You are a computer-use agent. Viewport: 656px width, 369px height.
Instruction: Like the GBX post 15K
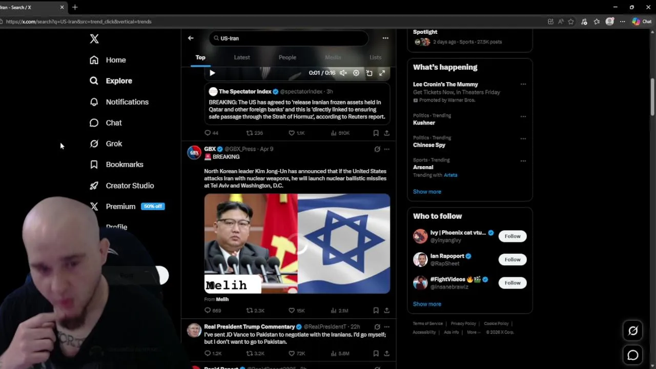[296, 310]
